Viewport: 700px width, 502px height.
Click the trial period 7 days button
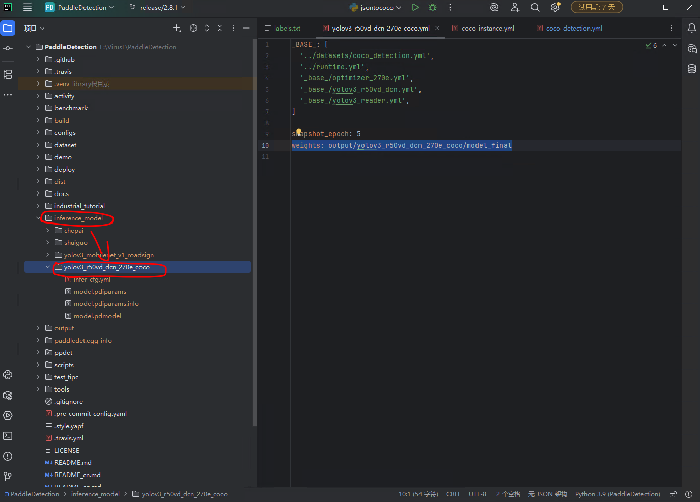click(597, 7)
